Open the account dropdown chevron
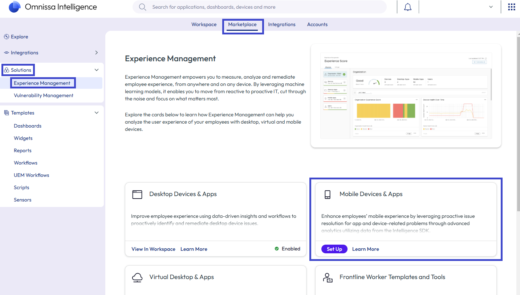 pyautogui.click(x=491, y=7)
